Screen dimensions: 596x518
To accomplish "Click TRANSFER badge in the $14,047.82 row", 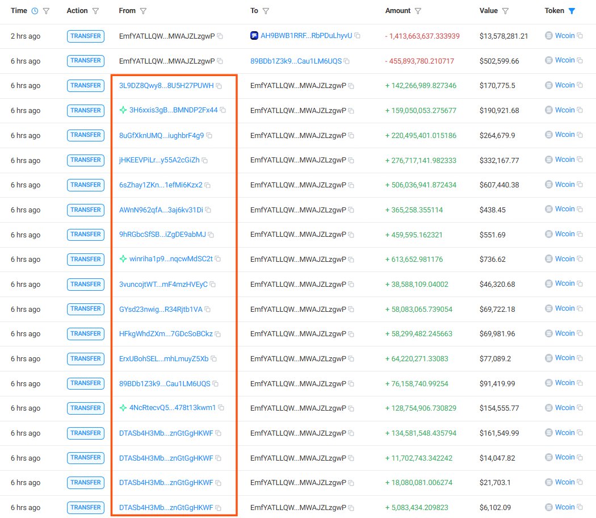I will click(x=86, y=458).
